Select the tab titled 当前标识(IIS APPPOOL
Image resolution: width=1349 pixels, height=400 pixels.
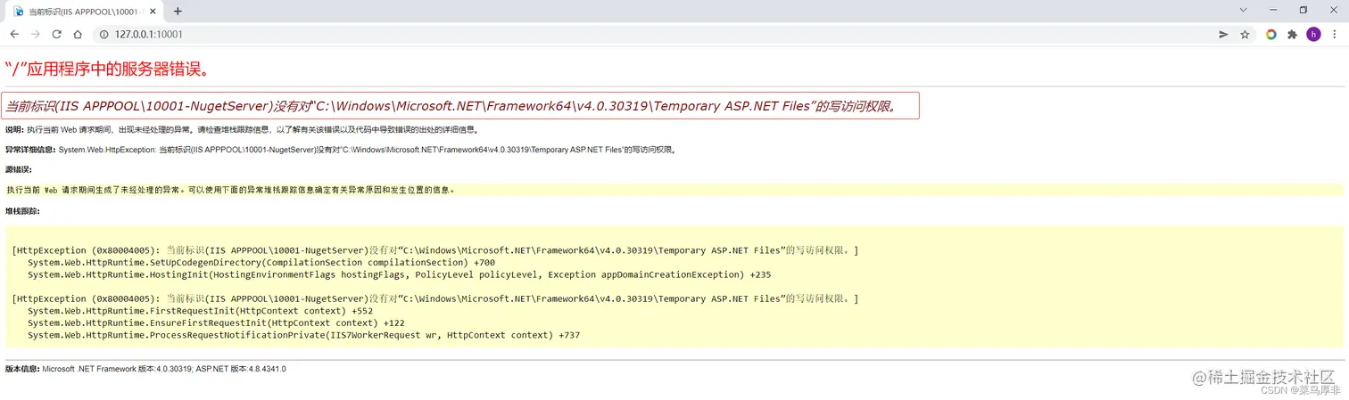(84, 12)
